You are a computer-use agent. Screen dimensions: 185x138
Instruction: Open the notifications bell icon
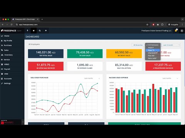pyautogui.click(x=176, y=30)
